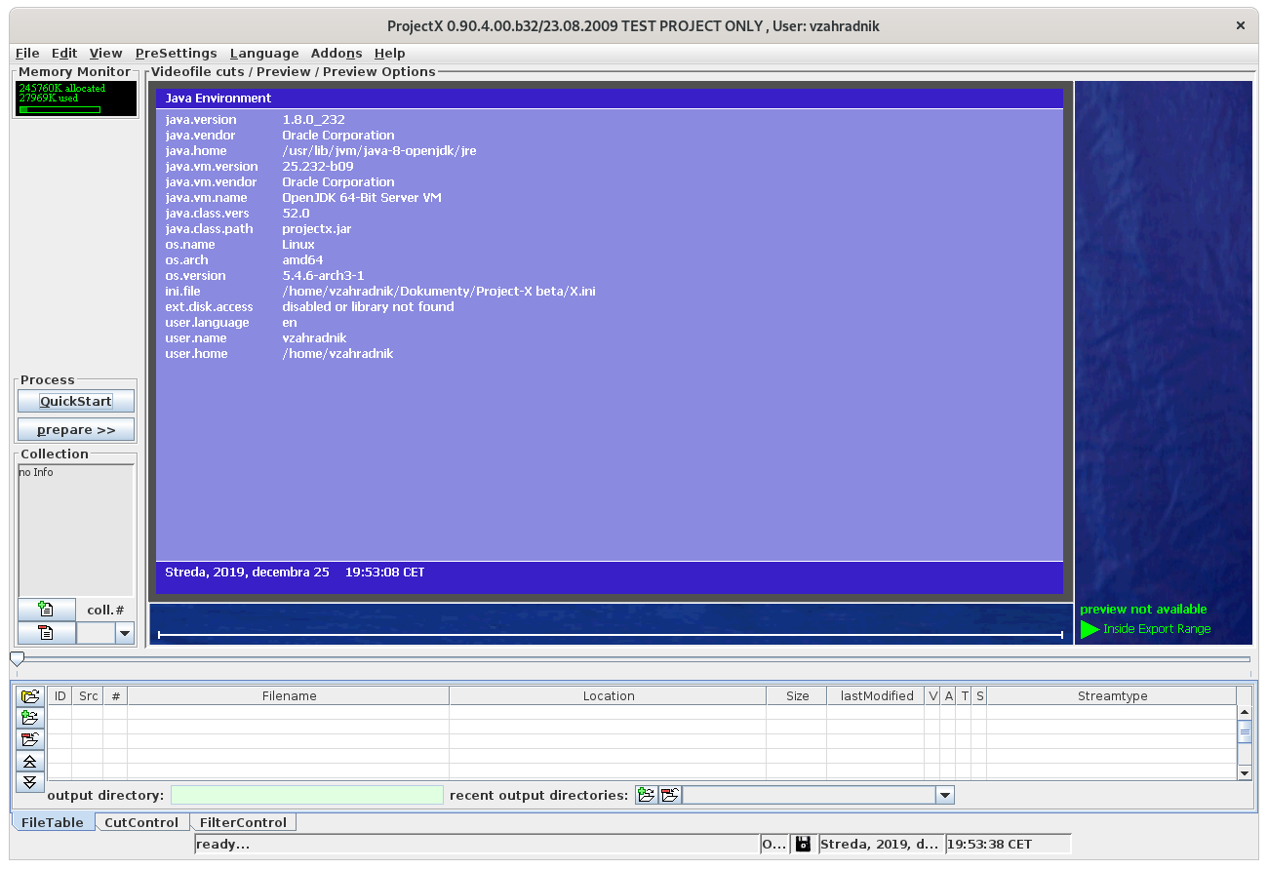
Task: Open the Edit menu
Action: click(x=64, y=53)
